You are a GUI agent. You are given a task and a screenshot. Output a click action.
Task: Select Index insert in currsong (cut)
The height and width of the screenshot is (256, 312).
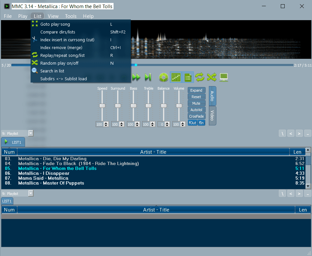click(81, 40)
